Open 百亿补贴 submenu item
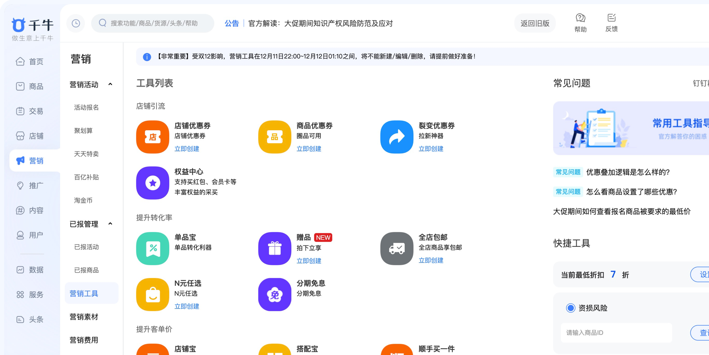The width and height of the screenshot is (709, 355). [x=86, y=177]
